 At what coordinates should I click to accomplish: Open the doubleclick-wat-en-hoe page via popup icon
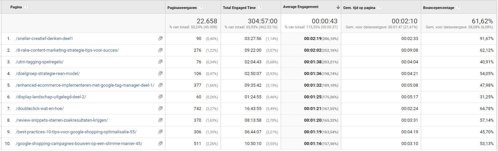(160, 108)
